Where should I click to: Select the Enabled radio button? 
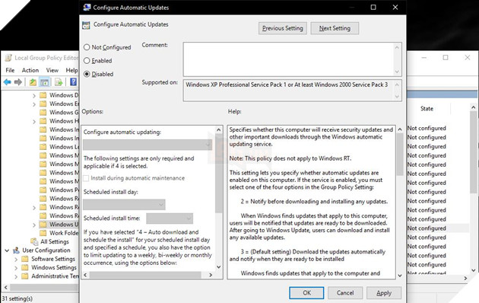point(87,61)
